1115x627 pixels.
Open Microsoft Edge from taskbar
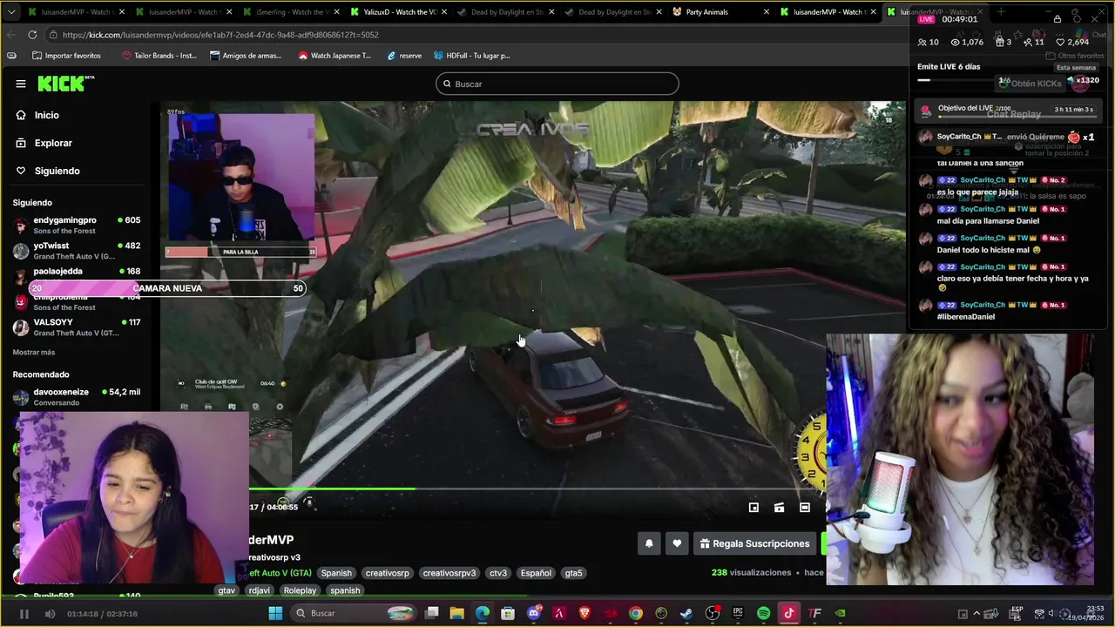tap(483, 613)
